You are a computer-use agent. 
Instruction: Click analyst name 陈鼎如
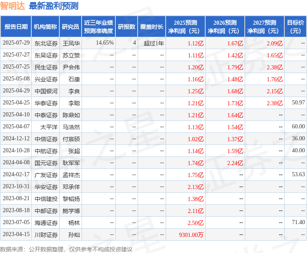click(x=71, y=115)
